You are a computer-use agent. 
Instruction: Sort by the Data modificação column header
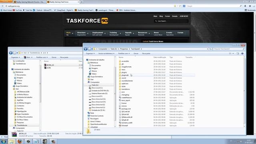(160, 57)
